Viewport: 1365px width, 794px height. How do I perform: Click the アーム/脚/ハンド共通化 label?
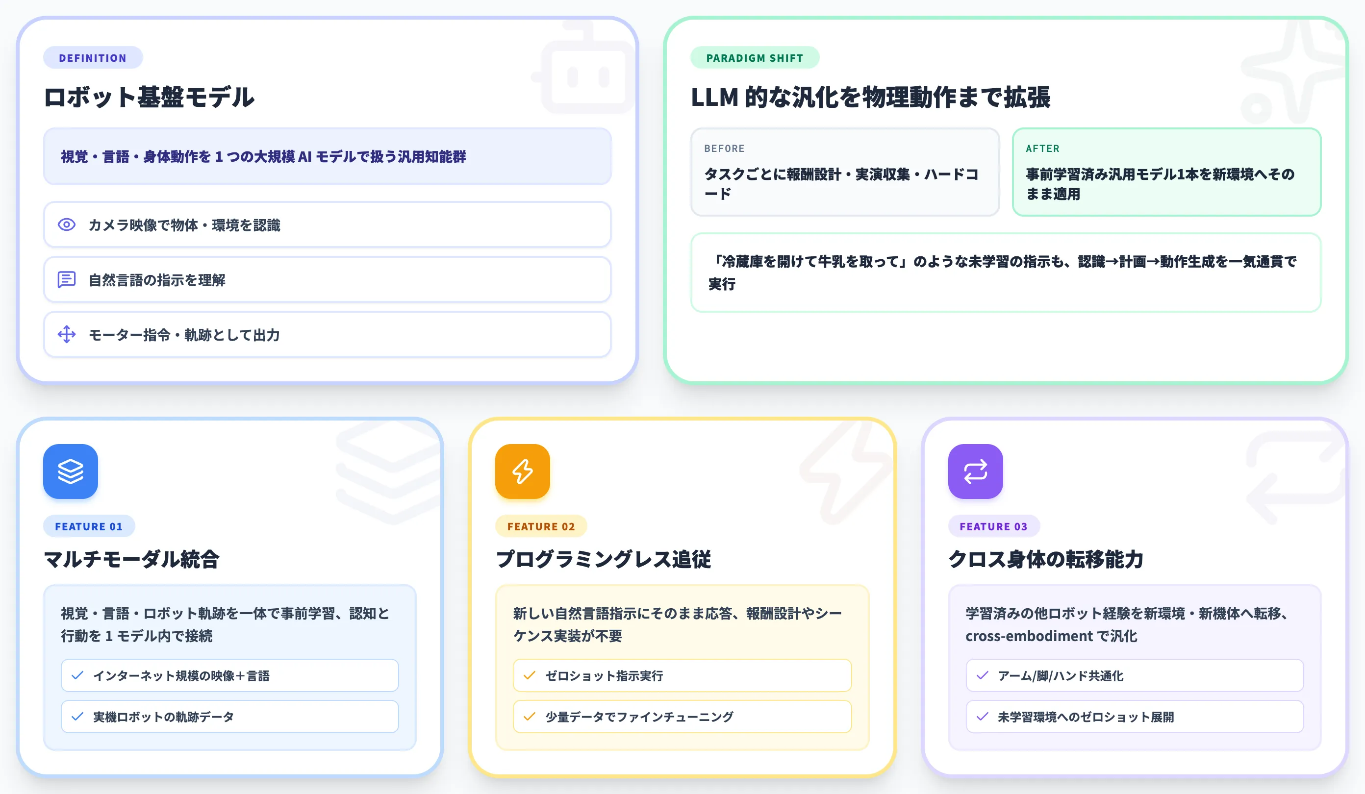coord(1061,675)
